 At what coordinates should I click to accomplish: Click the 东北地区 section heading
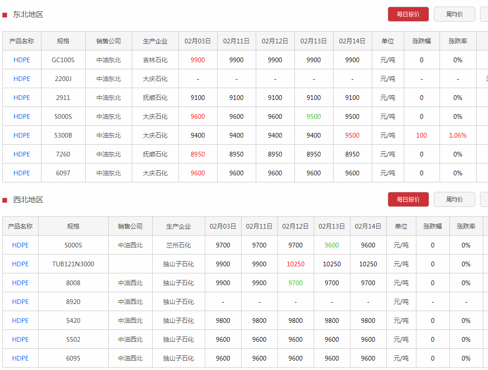coord(28,15)
